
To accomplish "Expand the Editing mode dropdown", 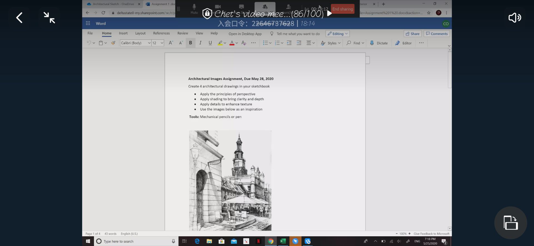I will pos(338,34).
